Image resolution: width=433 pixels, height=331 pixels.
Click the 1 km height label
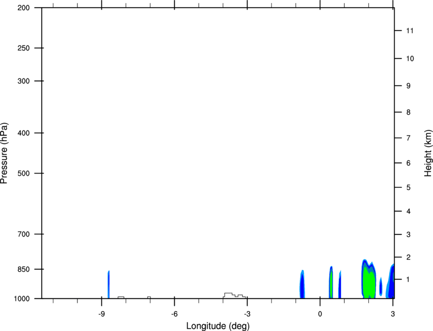[x=409, y=280]
